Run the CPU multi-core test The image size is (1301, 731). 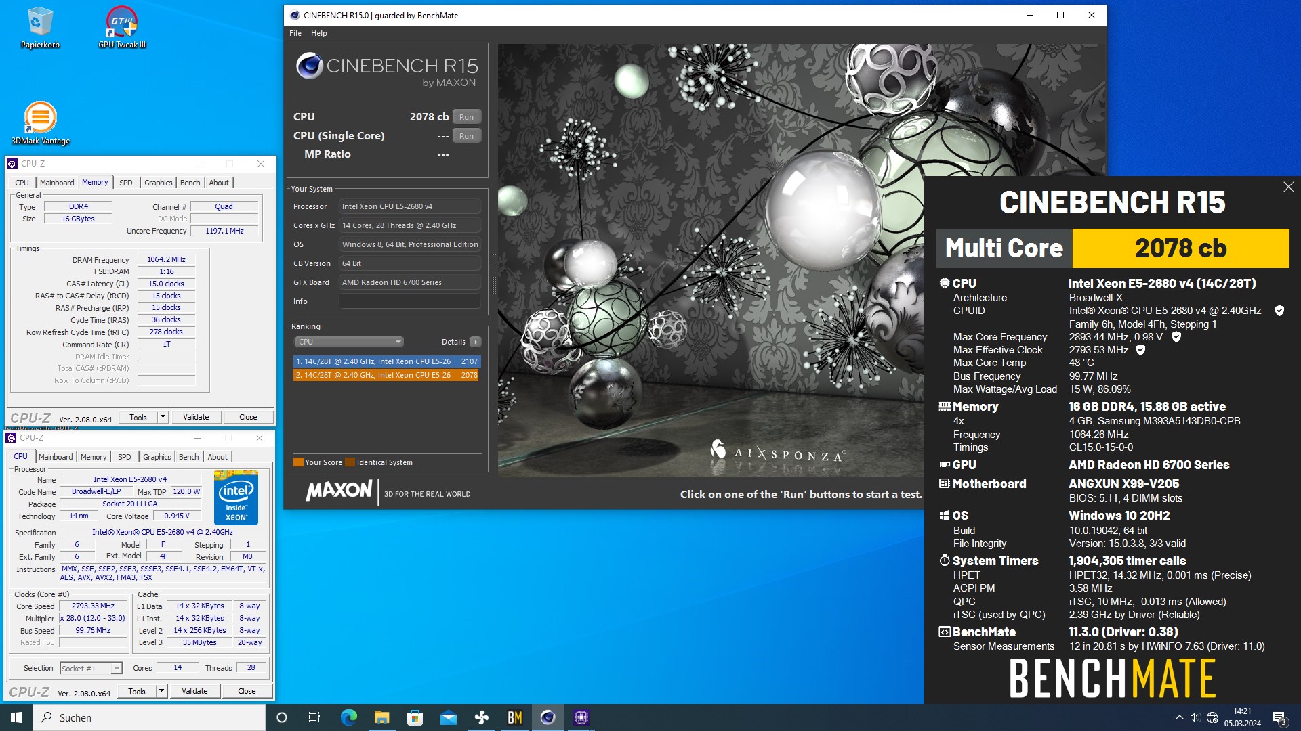tap(466, 117)
